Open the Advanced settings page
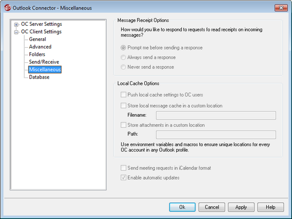Image resolution: width=292 pixels, height=219 pixels. click(x=40, y=47)
